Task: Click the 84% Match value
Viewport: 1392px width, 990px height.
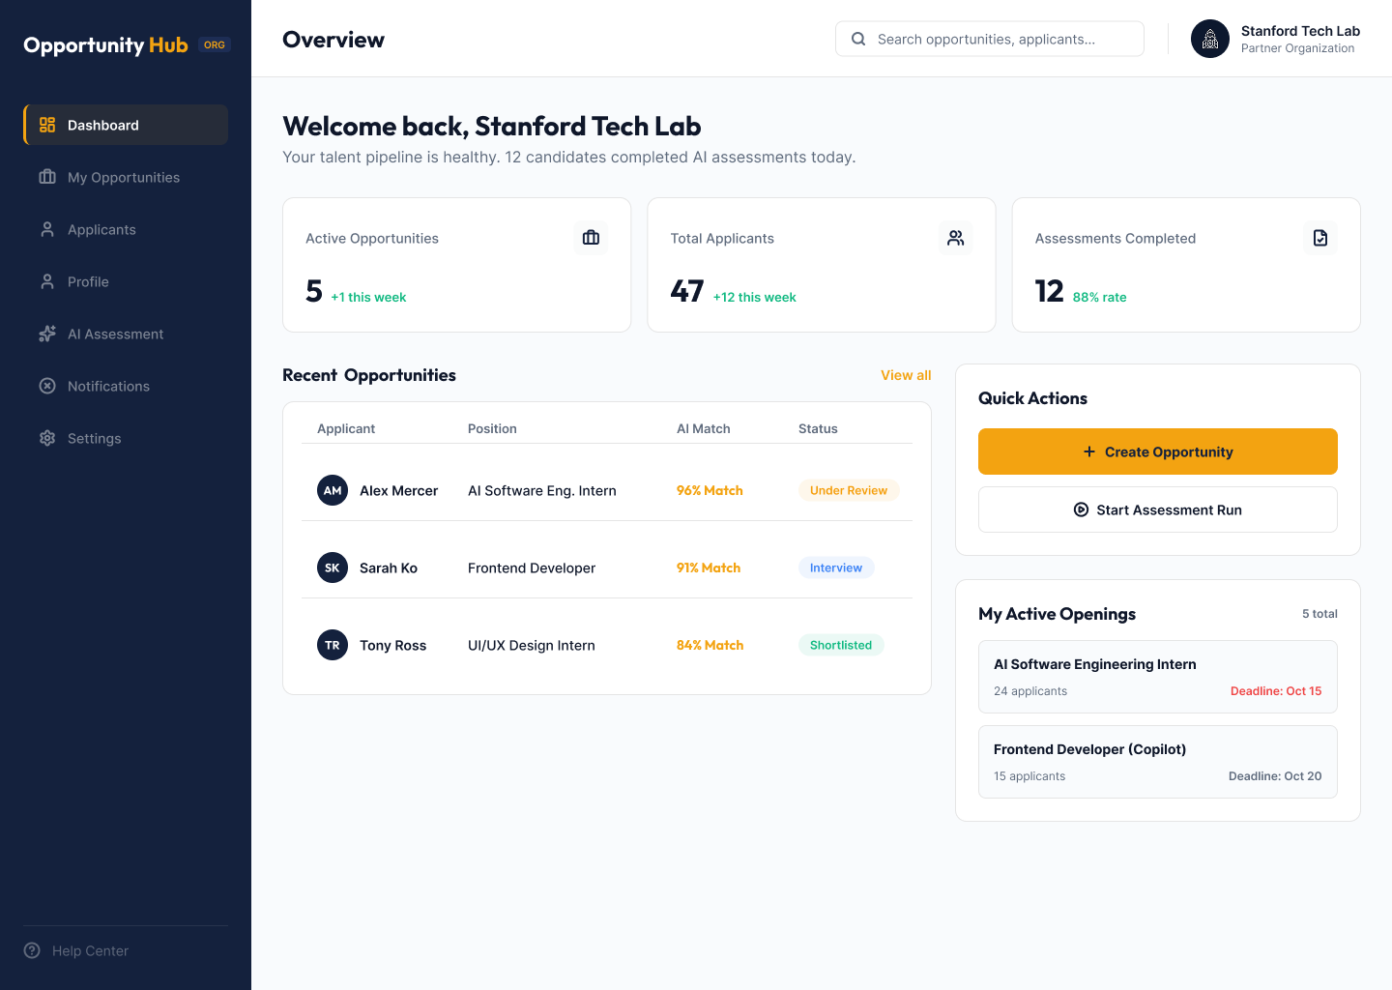Action: pos(710,645)
